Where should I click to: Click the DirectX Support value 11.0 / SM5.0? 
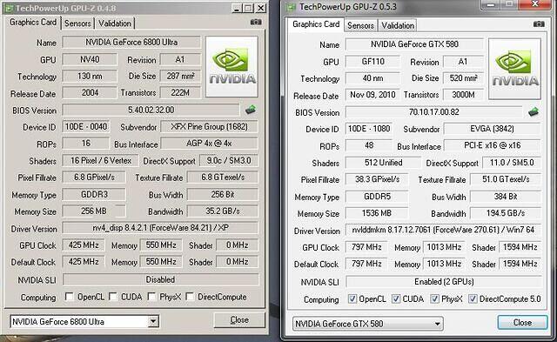point(512,163)
